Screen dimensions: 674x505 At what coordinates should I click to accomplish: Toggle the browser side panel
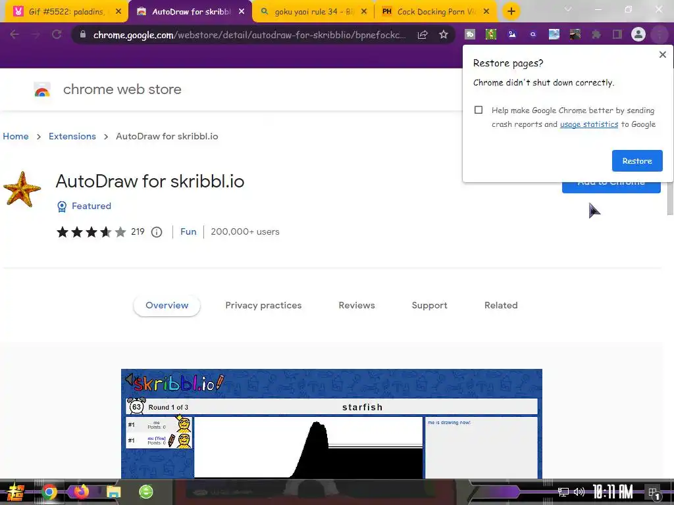[617, 34]
